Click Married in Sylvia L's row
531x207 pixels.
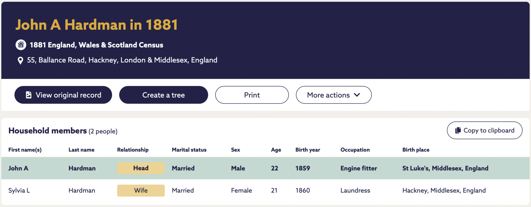pyautogui.click(x=183, y=190)
